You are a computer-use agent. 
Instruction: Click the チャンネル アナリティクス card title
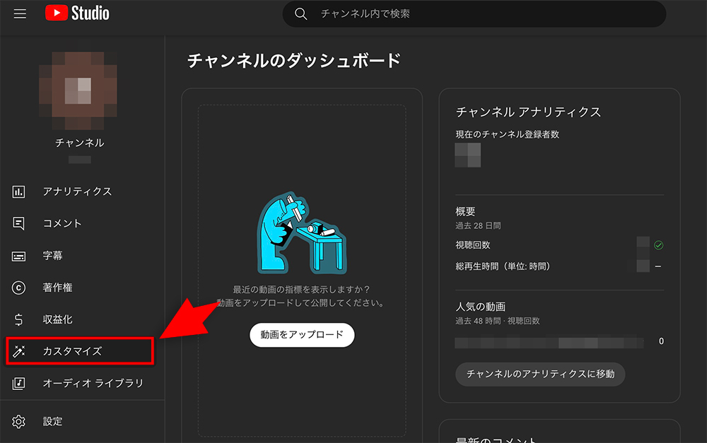pos(528,112)
